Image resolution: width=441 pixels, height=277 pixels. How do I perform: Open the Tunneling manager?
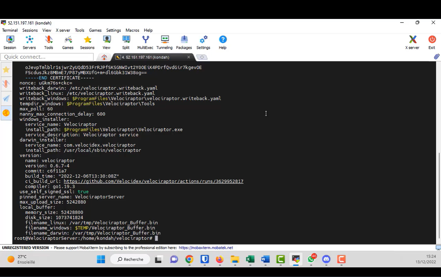[x=165, y=42]
